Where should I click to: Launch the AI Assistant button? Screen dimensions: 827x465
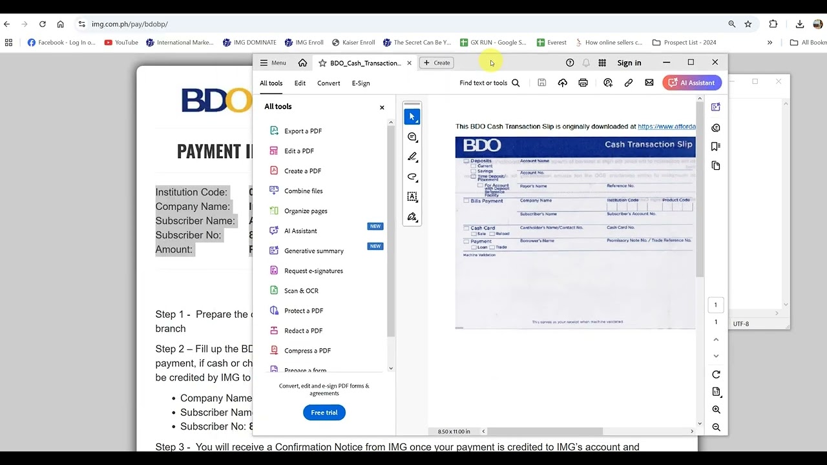click(692, 83)
